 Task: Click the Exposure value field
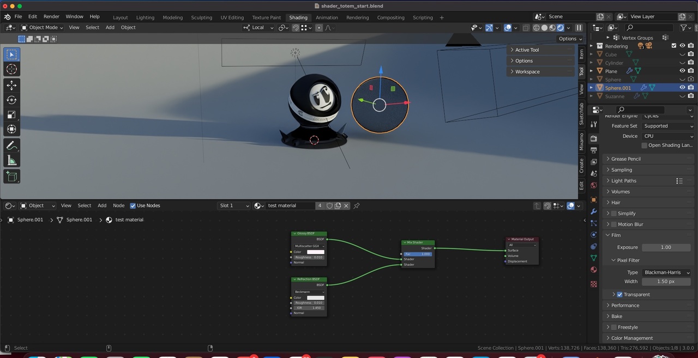coord(666,247)
